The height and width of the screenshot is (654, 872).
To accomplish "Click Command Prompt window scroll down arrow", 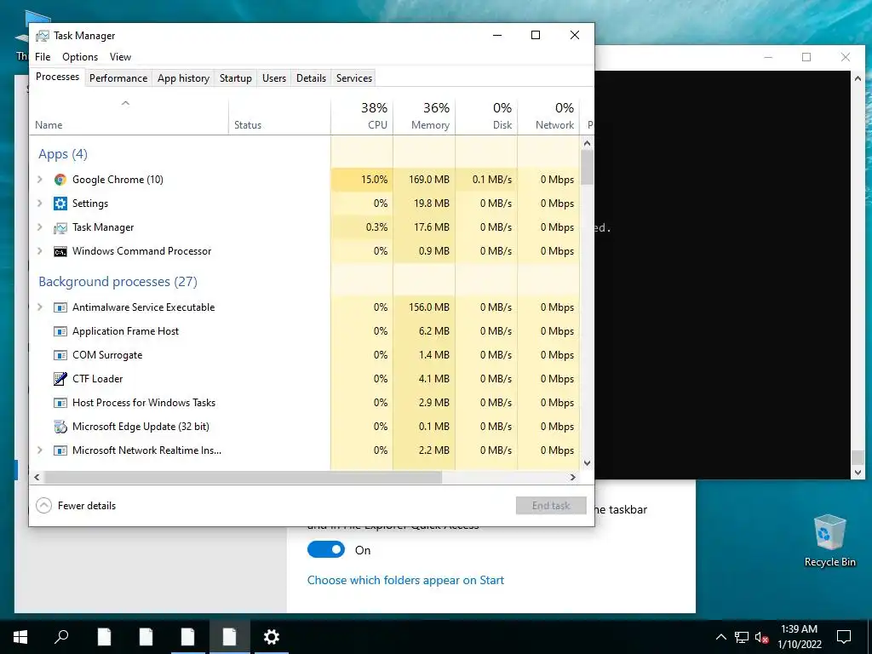I will [858, 473].
